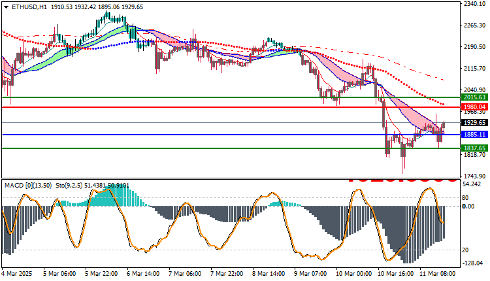The width and height of the screenshot is (490, 281).
Task: Click the 54.242 indicator scale value
Action: (x=472, y=184)
